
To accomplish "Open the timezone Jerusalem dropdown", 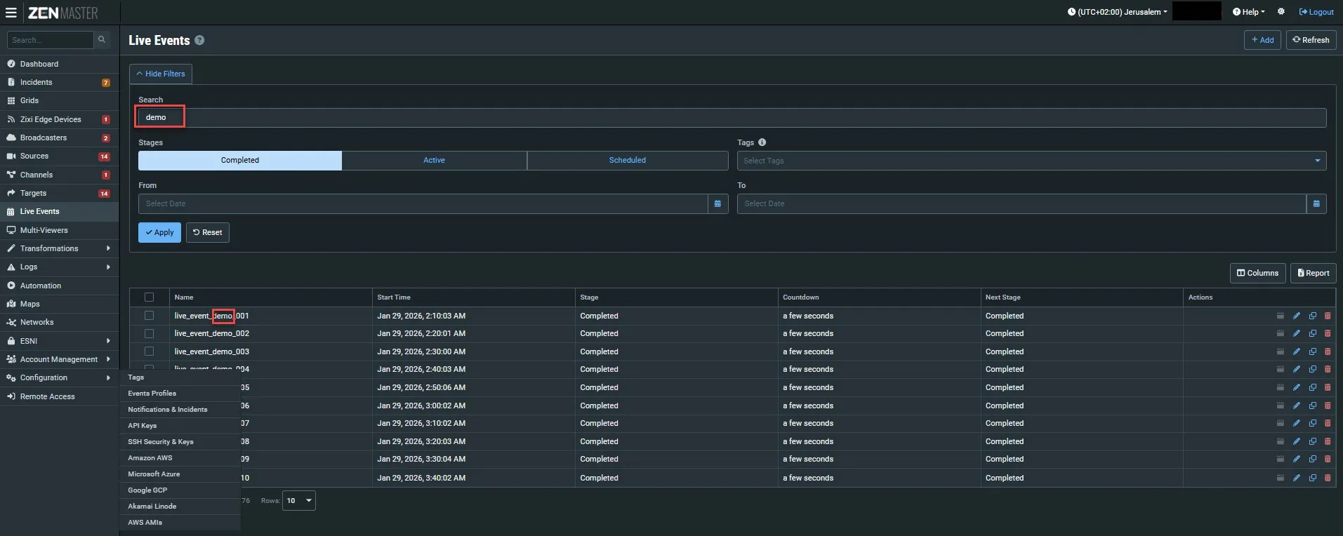I will pyautogui.click(x=1117, y=12).
